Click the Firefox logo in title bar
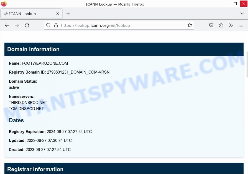The width and height of the screenshot is (248, 174). [x=4, y=4]
